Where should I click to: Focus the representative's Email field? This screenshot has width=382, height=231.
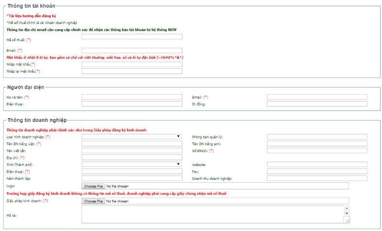point(317,97)
